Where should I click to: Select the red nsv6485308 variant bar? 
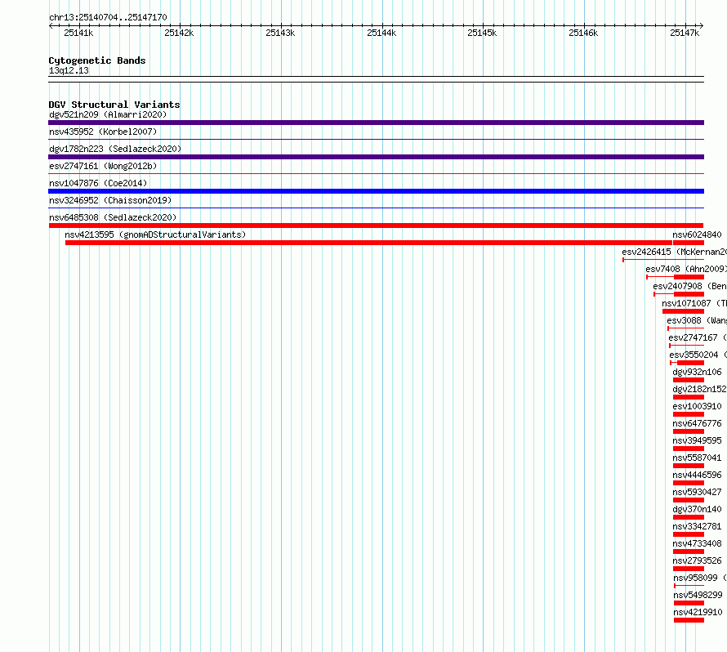pyautogui.click(x=376, y=226)
